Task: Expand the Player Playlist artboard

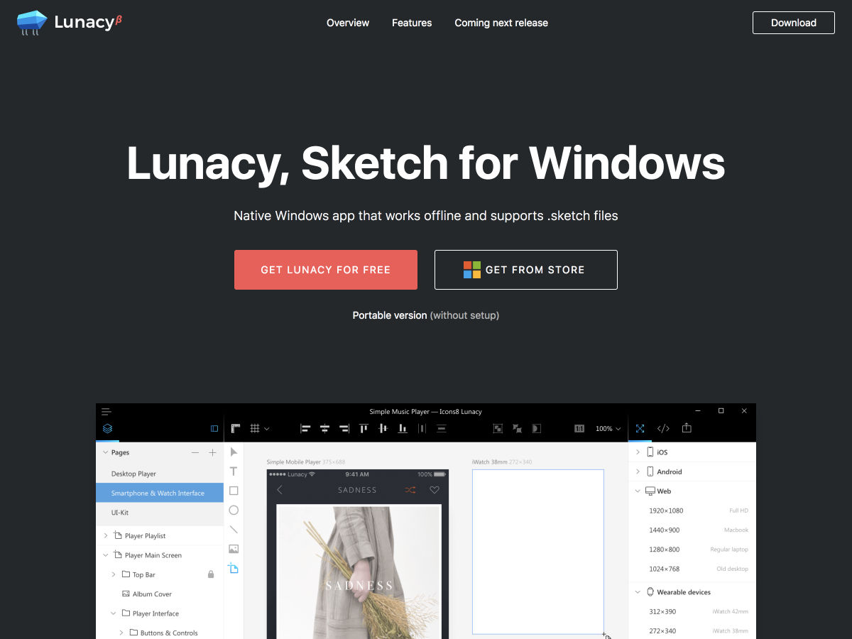Action: [106, 535]
